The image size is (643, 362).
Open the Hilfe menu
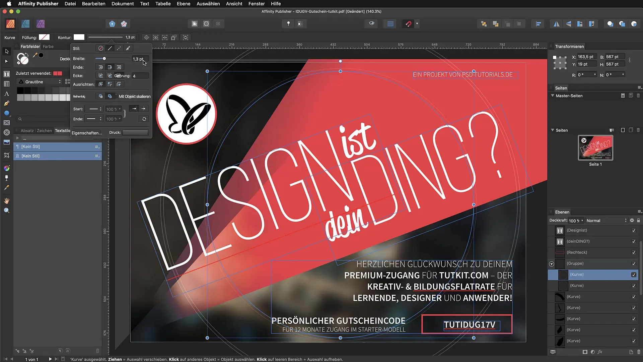[276, 4]
